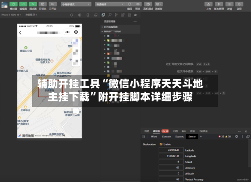The image size is (251, 182).
Task: Click simulator refresh circle icon
Action: (x=72, y=15)
